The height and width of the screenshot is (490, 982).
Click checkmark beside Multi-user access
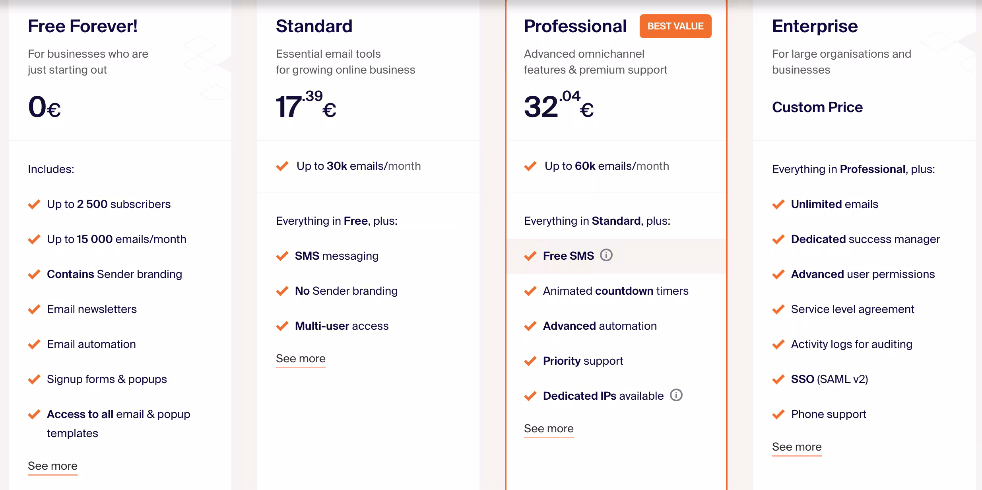[x=282, y=326]
